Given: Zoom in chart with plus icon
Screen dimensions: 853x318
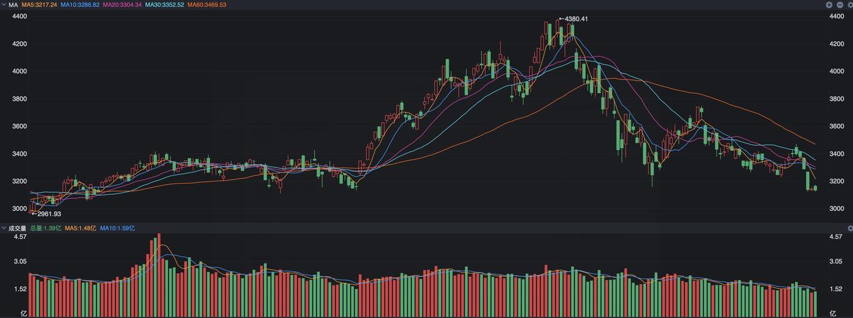Looking at the screenshot, I should [x=829, y=5].
